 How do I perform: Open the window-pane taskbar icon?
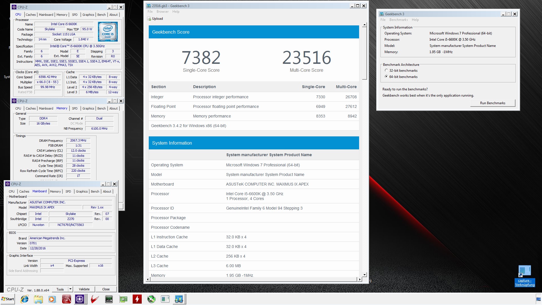[165, 299]
